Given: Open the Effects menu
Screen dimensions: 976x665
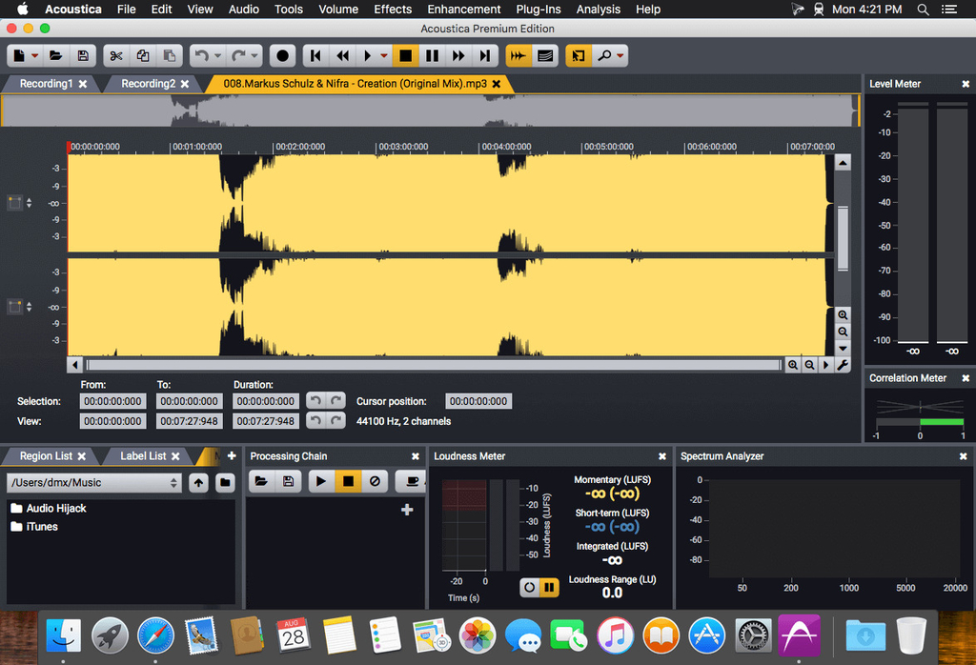Looking at the screenshot, I should click(393, 10).
